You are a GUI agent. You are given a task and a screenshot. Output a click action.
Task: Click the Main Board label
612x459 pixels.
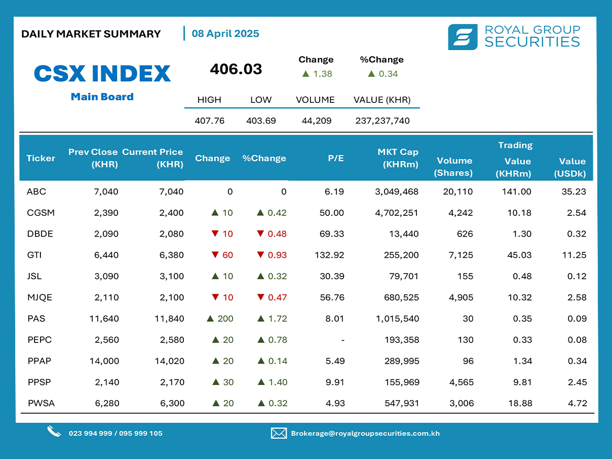pos(102,97)
